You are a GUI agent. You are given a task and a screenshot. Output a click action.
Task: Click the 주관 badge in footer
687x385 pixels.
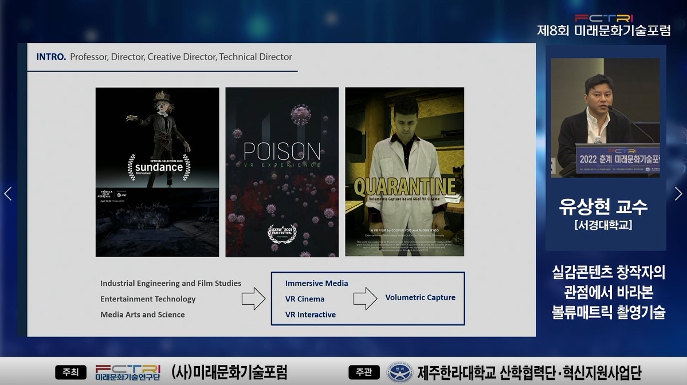tap(364, 372)
